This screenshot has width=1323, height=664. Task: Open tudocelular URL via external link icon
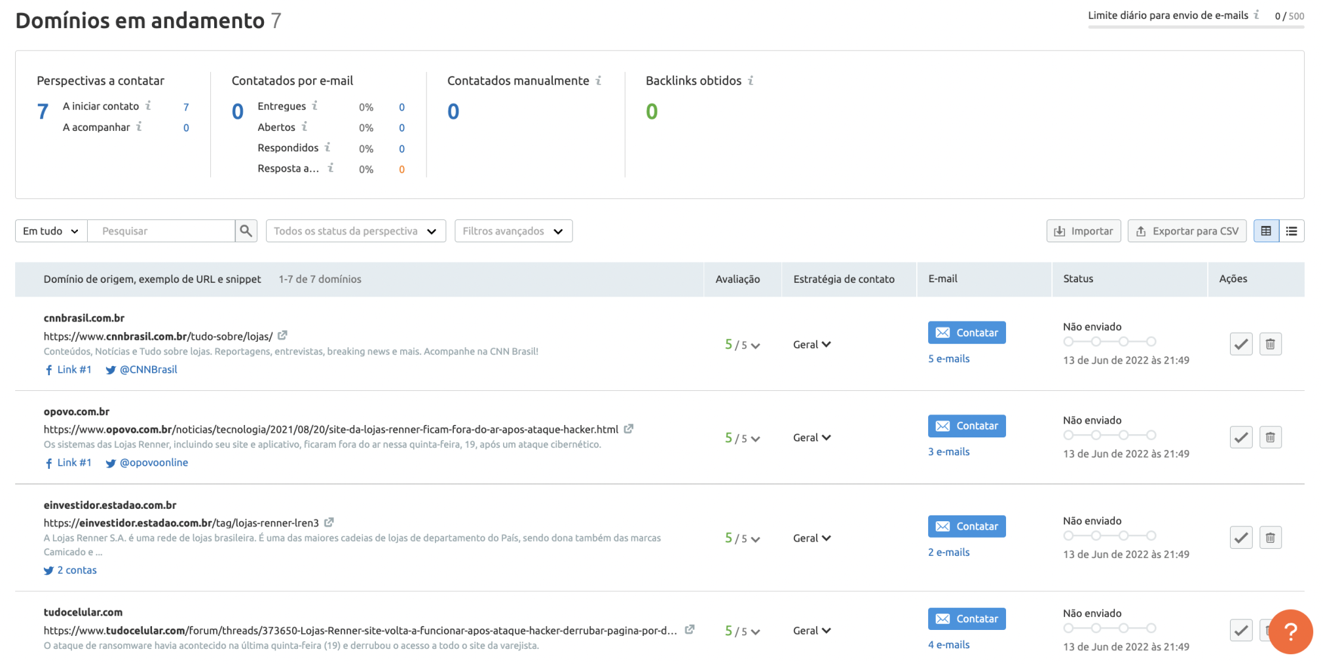coord(690,629)
